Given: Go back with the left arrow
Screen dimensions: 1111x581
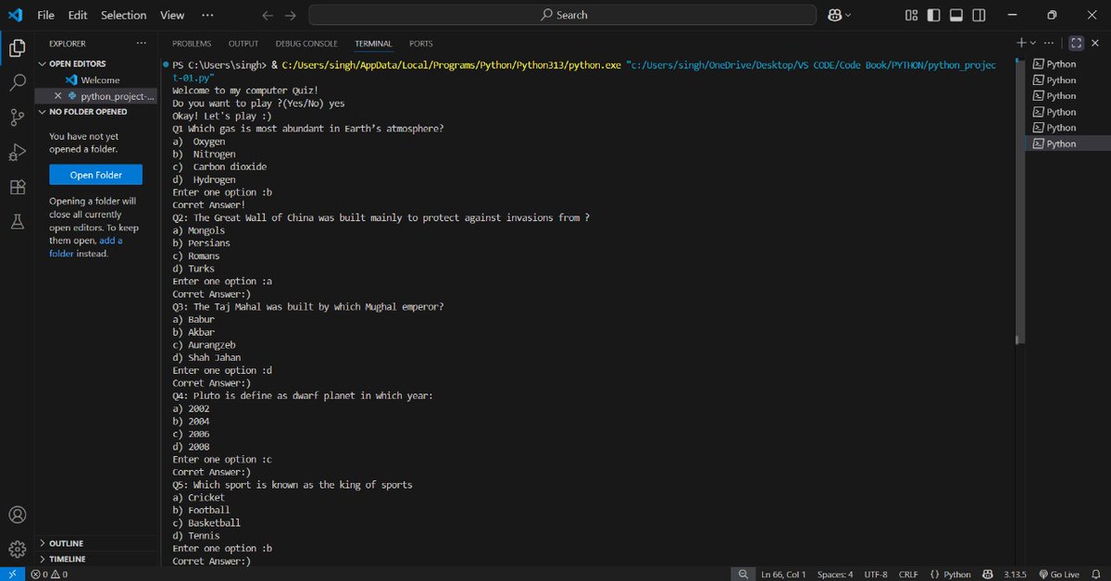Looking at the screenshot, I should [x=268, y=15].
